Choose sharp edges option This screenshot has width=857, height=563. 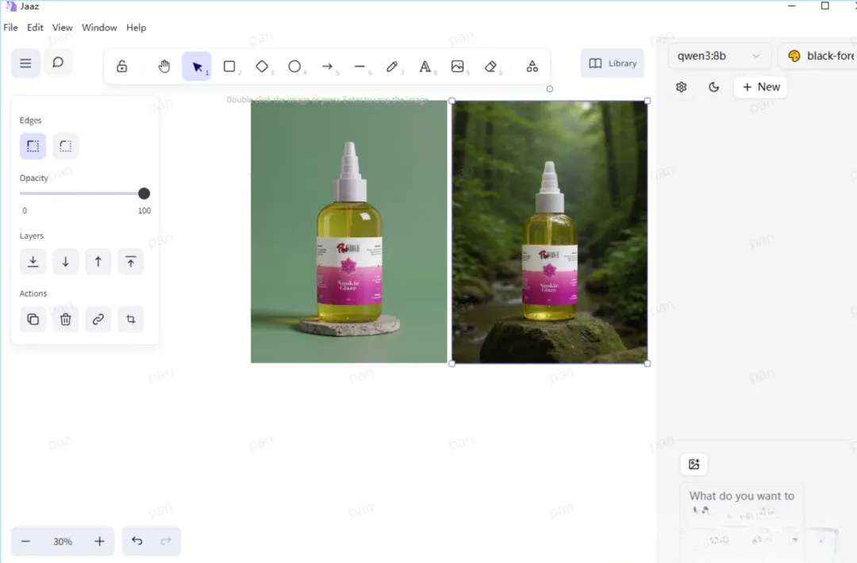pyautogui.click(x=33, y=147)
